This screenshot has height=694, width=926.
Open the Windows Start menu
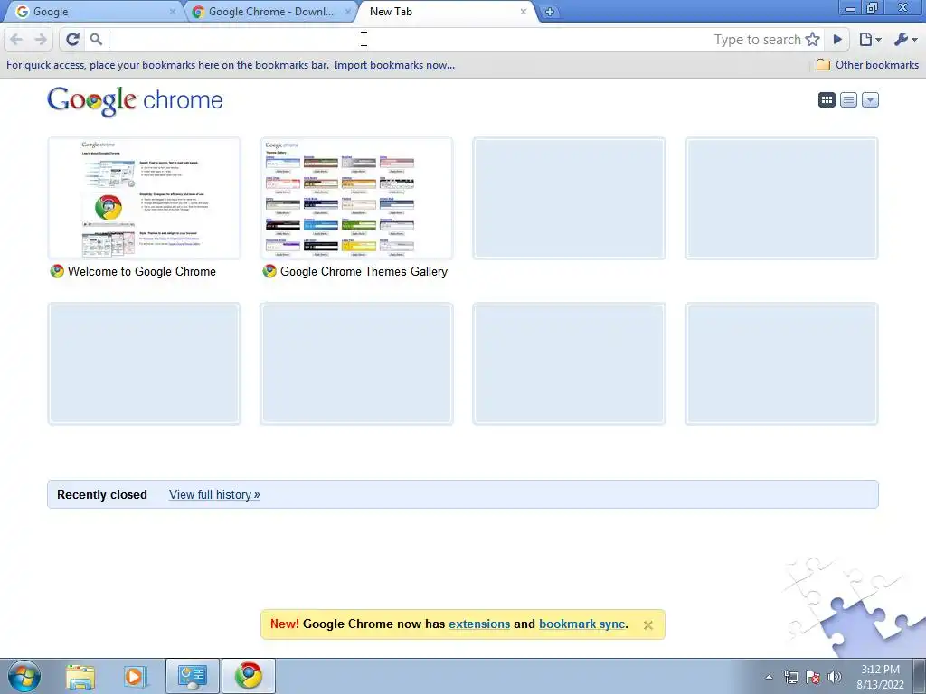[x=24, y=676]
